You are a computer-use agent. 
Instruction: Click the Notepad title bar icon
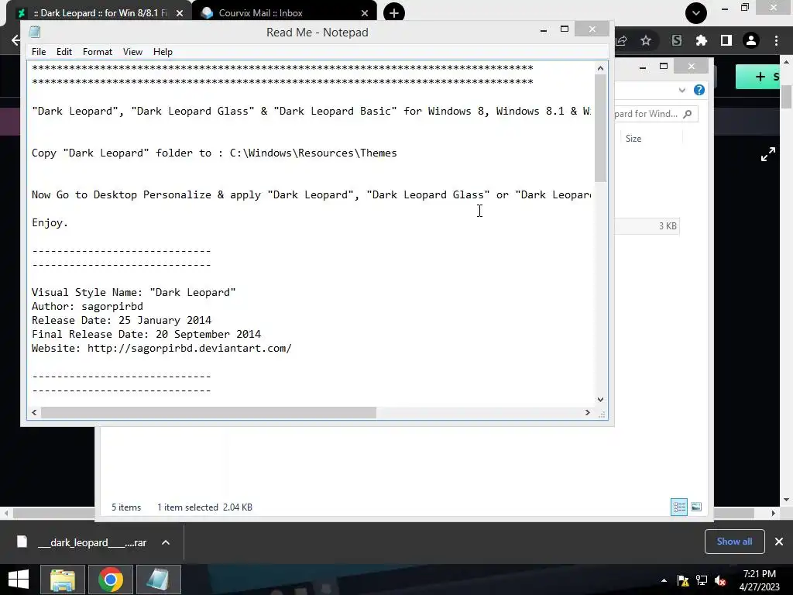[x=34, y=32]
